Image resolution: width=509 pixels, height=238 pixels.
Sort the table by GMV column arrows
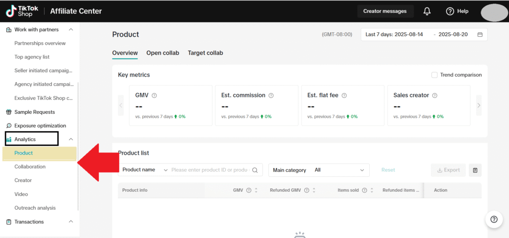pos(256,190)
